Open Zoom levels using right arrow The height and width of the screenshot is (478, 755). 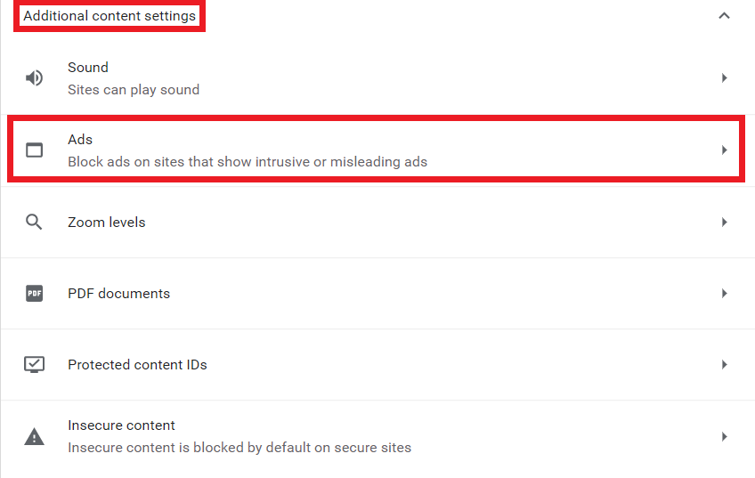point(724,222)
